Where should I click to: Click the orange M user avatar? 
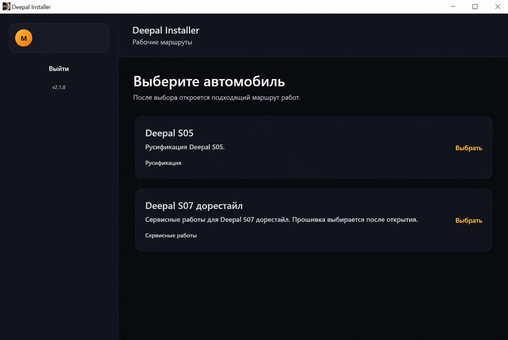[x=24, y=38]
